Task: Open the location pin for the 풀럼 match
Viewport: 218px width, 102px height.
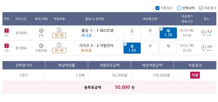Action: point(203,33)
